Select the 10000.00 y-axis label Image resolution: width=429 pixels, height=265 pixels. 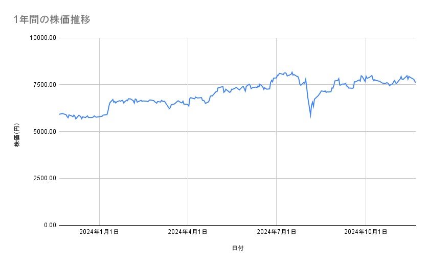43,38
